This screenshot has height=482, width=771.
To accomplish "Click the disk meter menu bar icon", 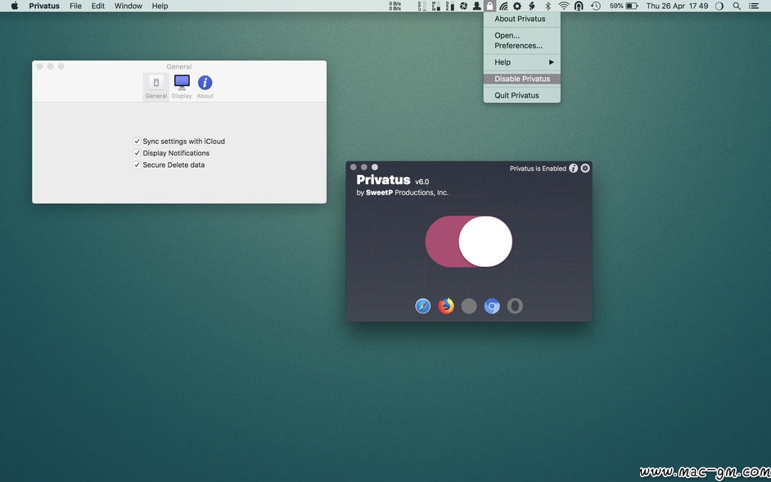I will pos(449,6).
